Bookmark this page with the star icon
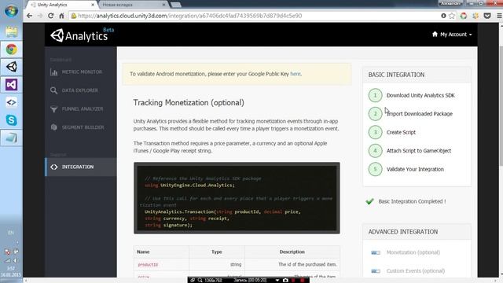This screenshot has width=503, height=283. point(452,16)
